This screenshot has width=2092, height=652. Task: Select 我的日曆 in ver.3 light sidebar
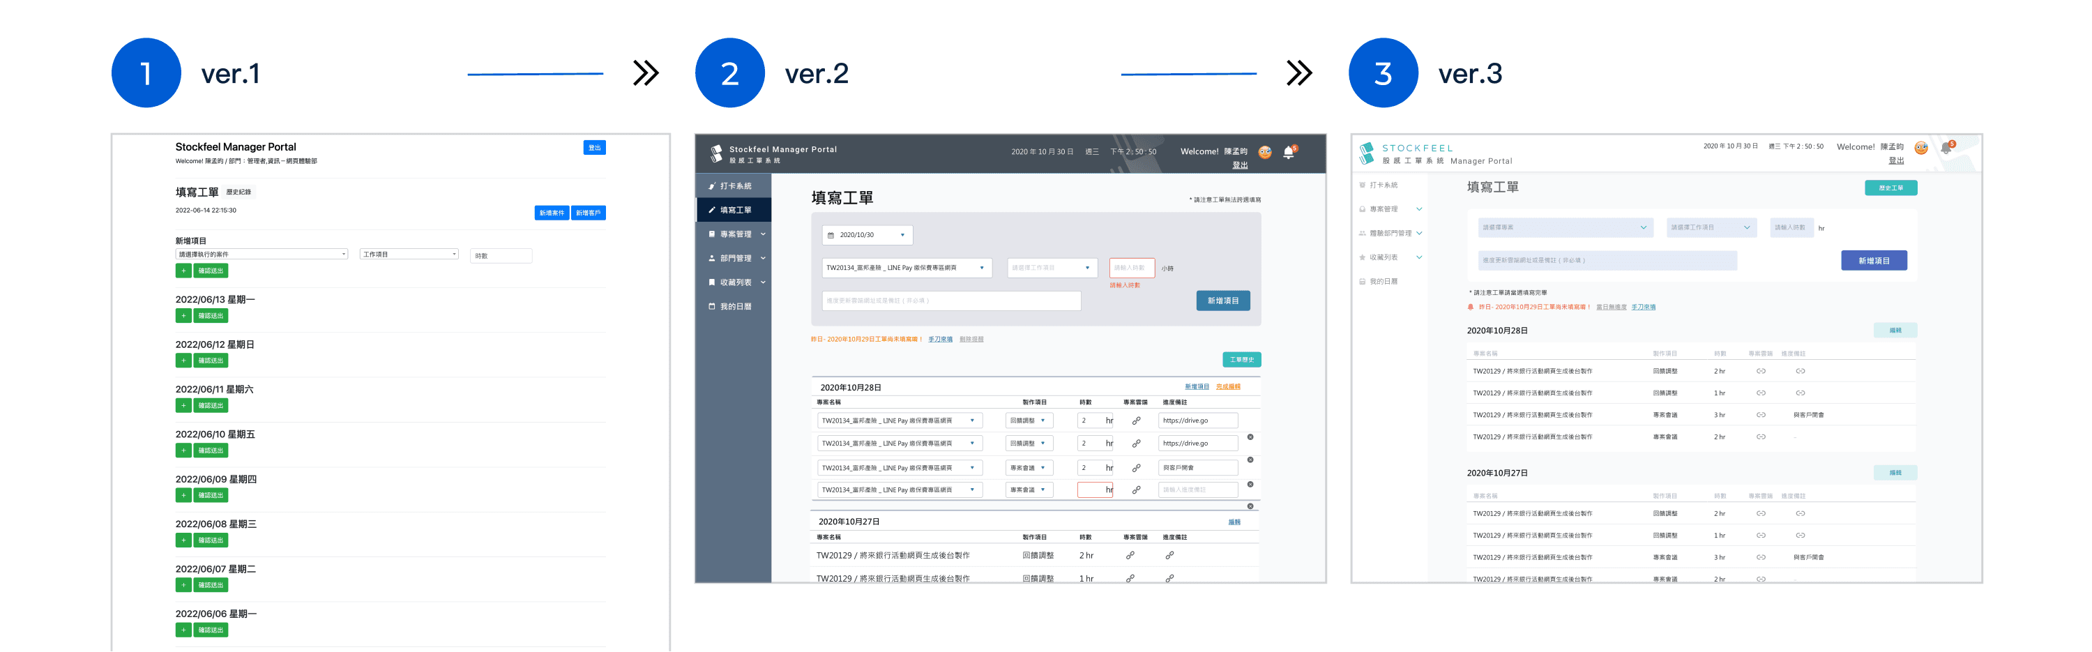coord(1382,282)
